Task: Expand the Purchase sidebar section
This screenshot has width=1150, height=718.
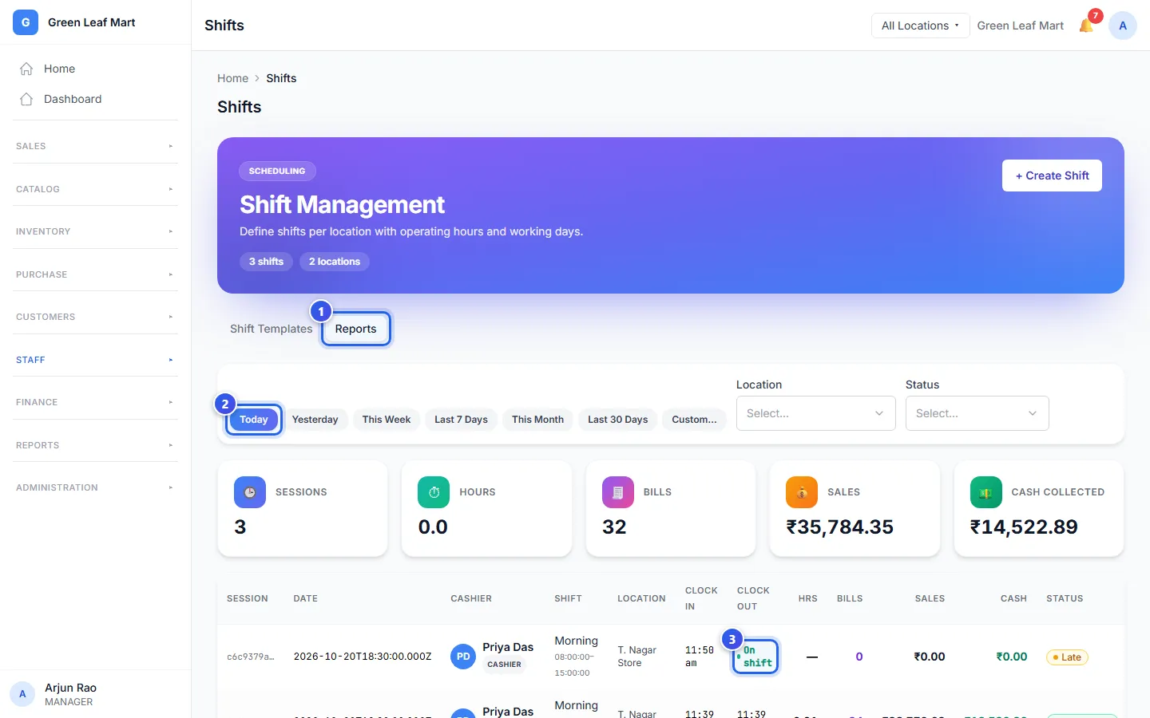Action: coord(96,274)
